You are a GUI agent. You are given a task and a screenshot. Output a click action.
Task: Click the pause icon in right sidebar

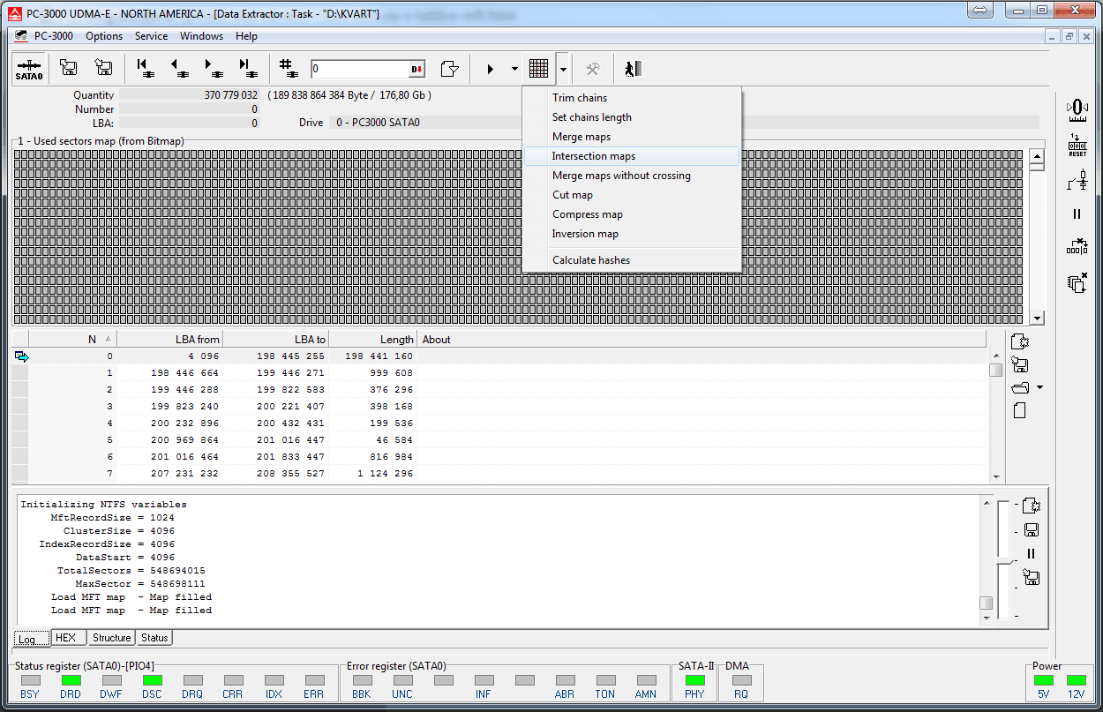[1077, 214]
